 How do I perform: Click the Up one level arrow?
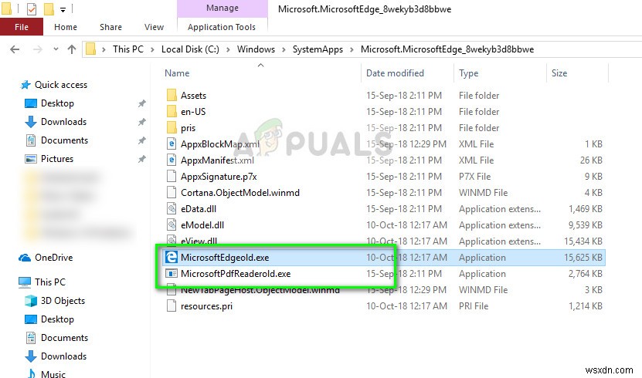(x=72, y=49)
